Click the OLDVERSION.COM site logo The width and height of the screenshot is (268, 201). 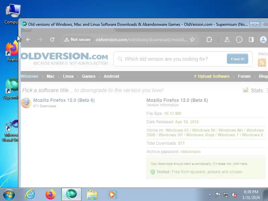click(x=64, y=58)
